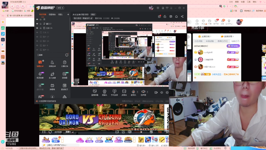This screenshot has width=266, height=150.
Task: Toggle the preview eye icon in bottom bar
Action: [162, 92]
